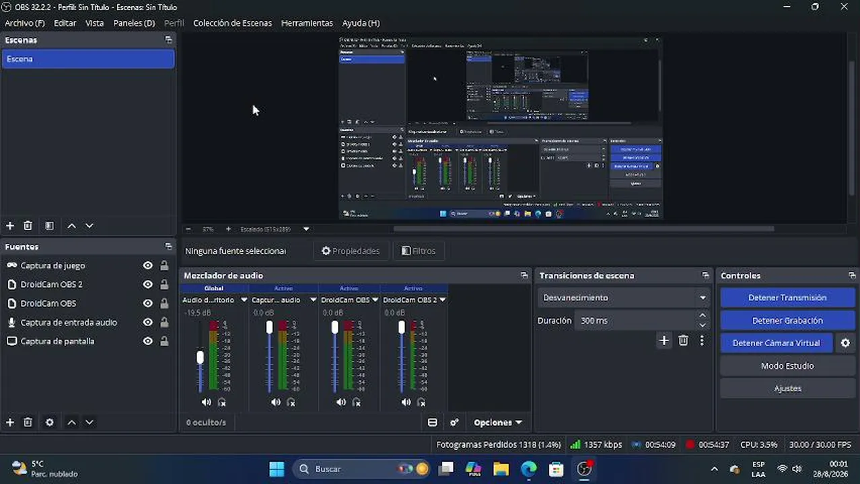Image resolution: width=860 pixels, height=484 pixels.
Task: Open Ajustes in Controles panel
Action: pyautogui.click(x=787, y=389)
